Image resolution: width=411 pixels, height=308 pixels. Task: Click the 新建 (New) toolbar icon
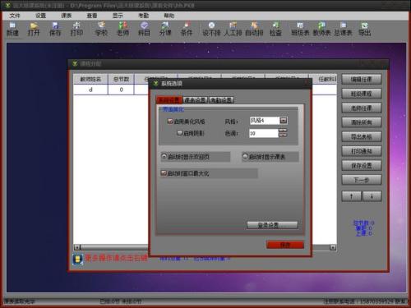12,30
